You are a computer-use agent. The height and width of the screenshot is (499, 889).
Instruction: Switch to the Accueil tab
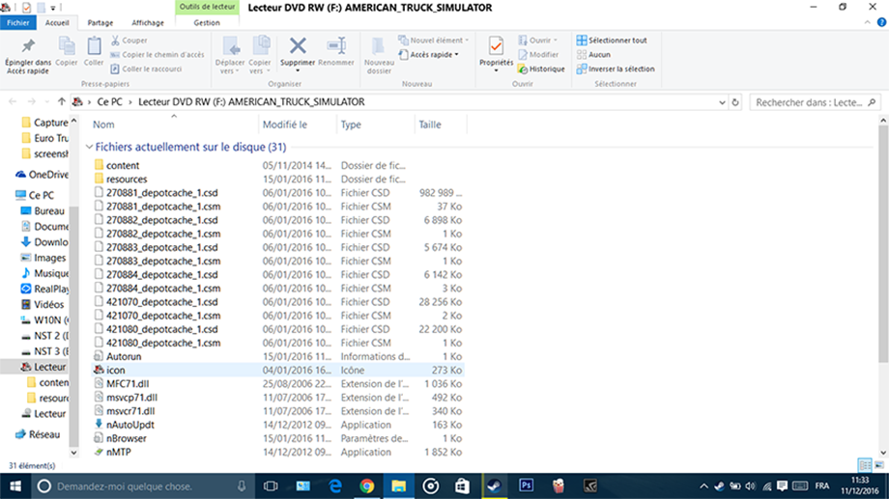tap(57, 22)
